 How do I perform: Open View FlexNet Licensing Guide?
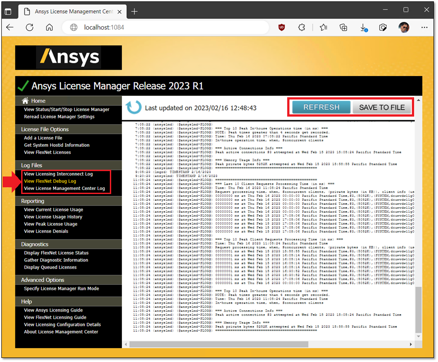coord(55,317)
